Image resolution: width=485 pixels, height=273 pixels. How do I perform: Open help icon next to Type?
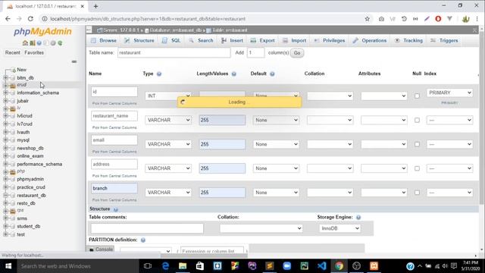click(x=159, y=74)
